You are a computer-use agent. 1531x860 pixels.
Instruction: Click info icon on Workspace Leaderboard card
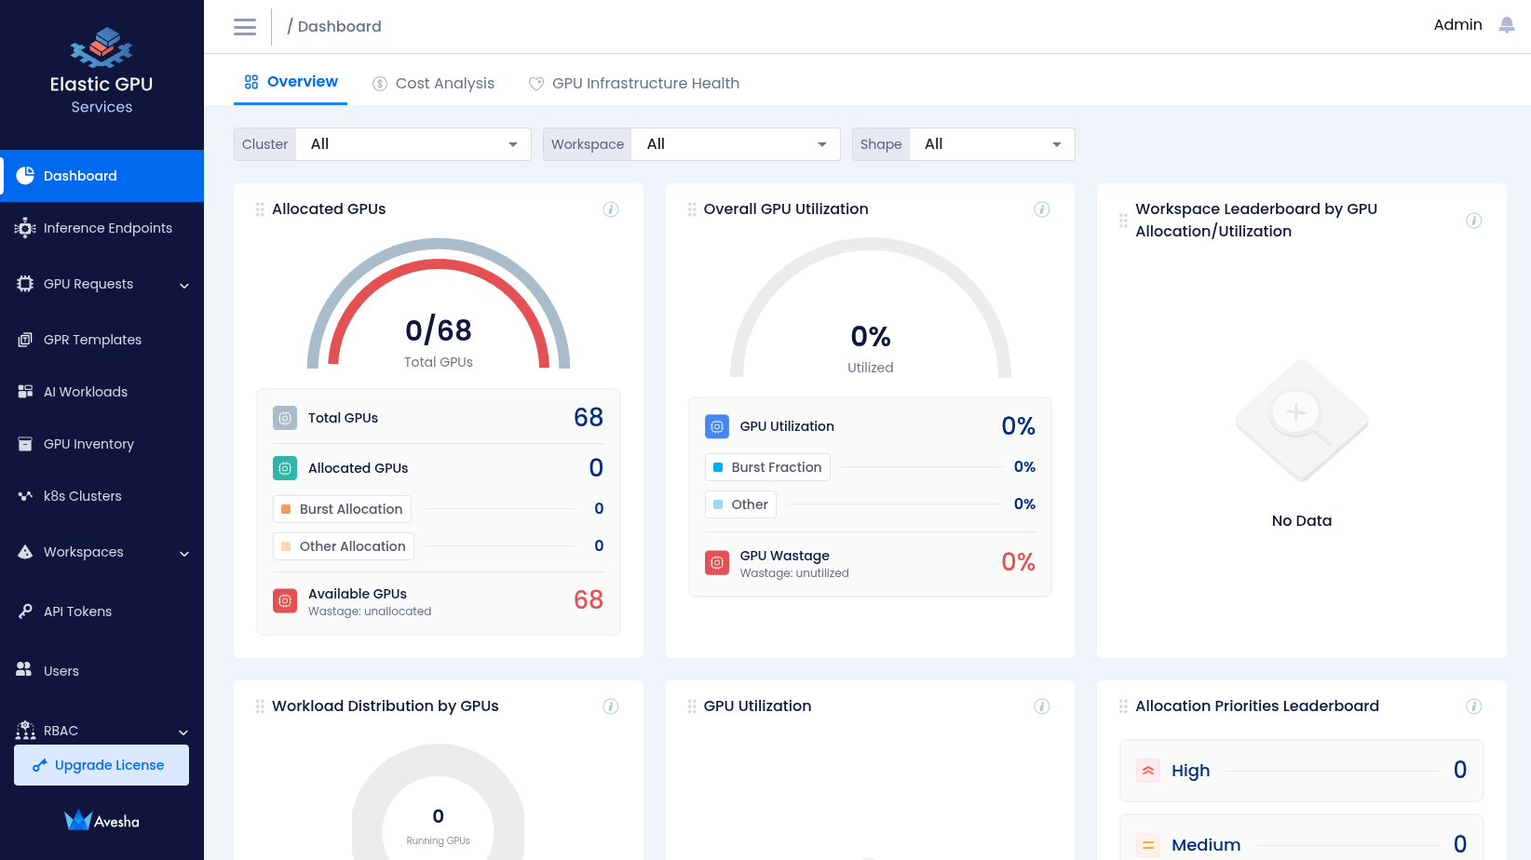tap(1473, 221)
